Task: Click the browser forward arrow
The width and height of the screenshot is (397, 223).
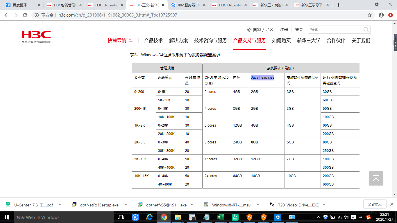Action: (x=16, y=15)
